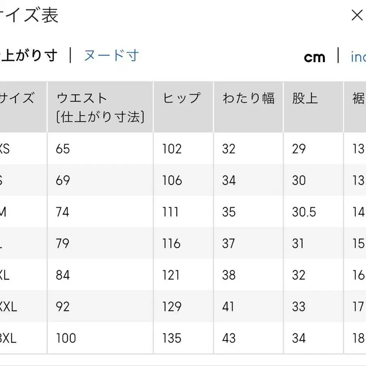Click the hip value 102 for XS
The width and height of the screenshot is (366, 366).
[x=172, y=148]
